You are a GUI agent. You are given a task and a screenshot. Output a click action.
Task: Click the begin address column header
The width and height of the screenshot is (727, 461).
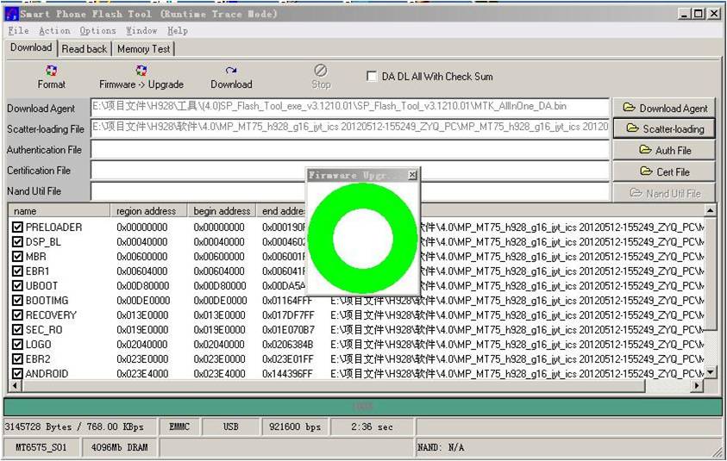tap(222, 211)
